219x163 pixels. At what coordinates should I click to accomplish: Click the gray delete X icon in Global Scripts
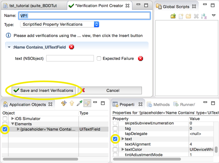pos(196,16)
